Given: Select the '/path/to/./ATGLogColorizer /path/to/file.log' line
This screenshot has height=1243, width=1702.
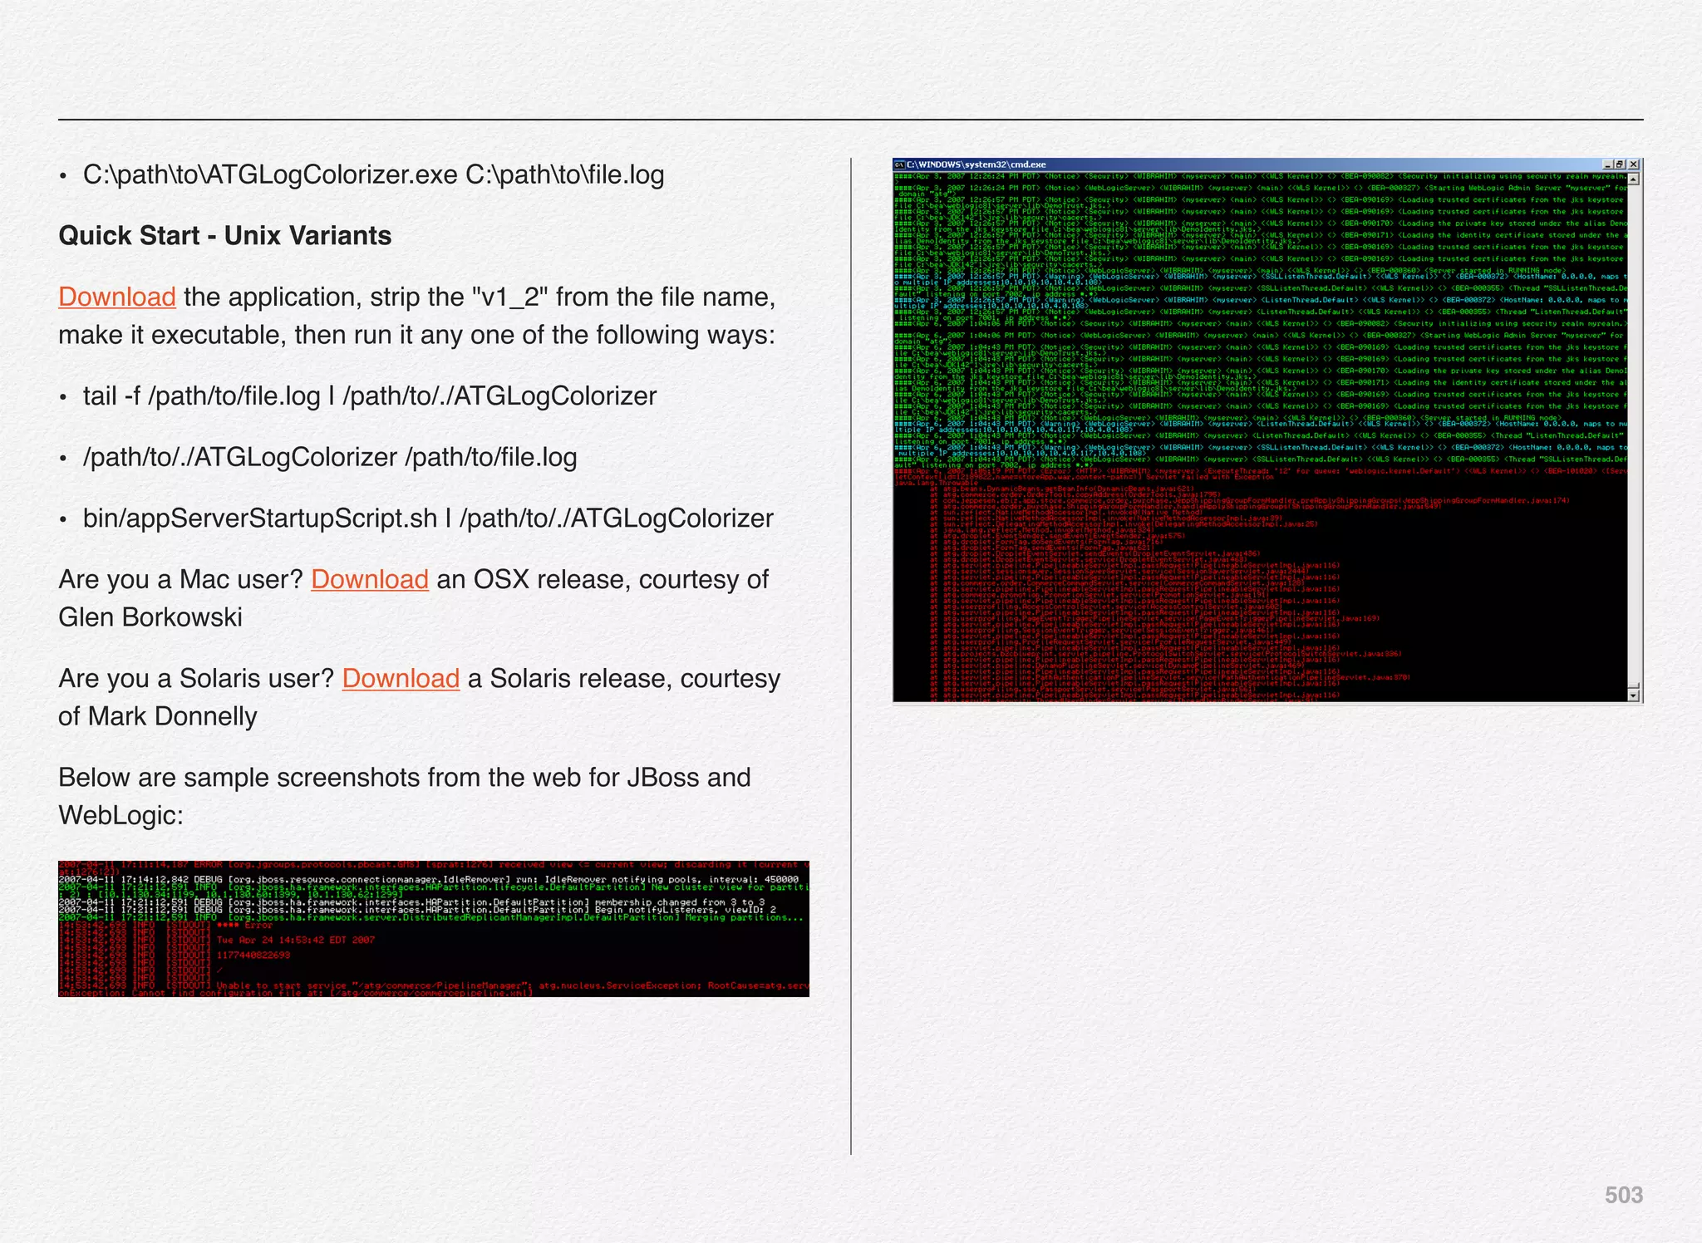Looking at the screenshot, I should coord(330,458).
